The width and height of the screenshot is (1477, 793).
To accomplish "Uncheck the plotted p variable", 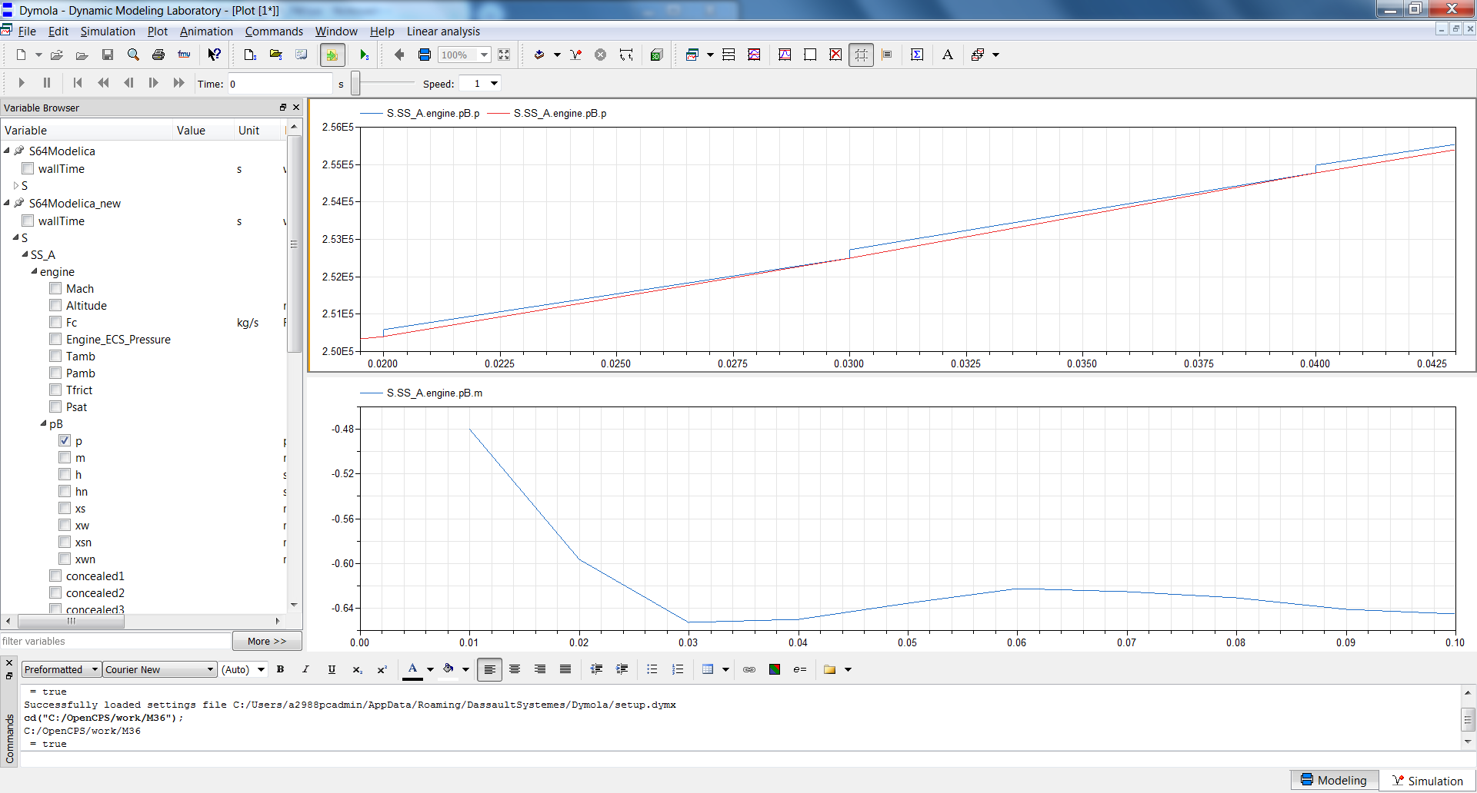I will [x=65, y=440].
